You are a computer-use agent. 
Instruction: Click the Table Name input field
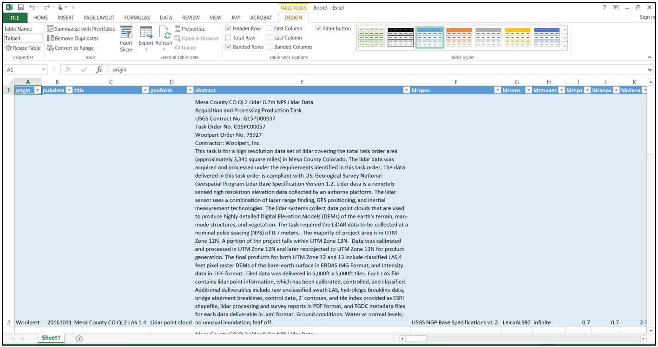tap(22, 39)
